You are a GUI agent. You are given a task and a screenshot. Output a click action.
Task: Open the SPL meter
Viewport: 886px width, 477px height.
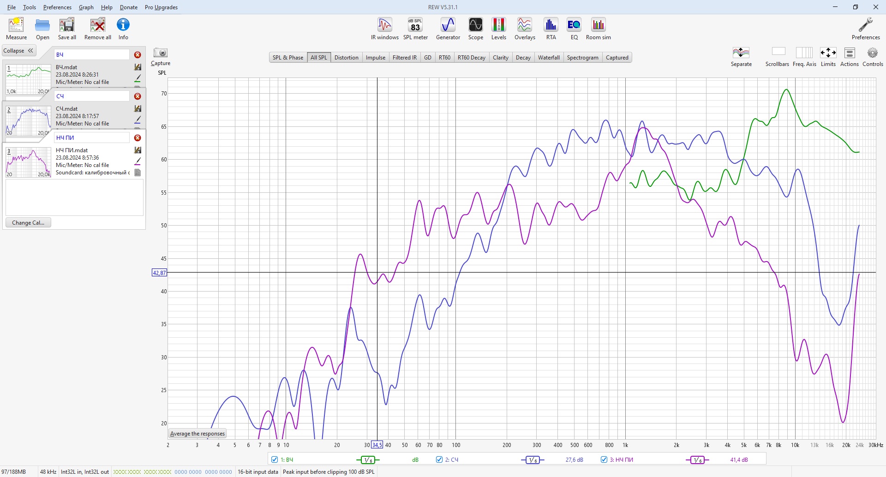[415, 29]
